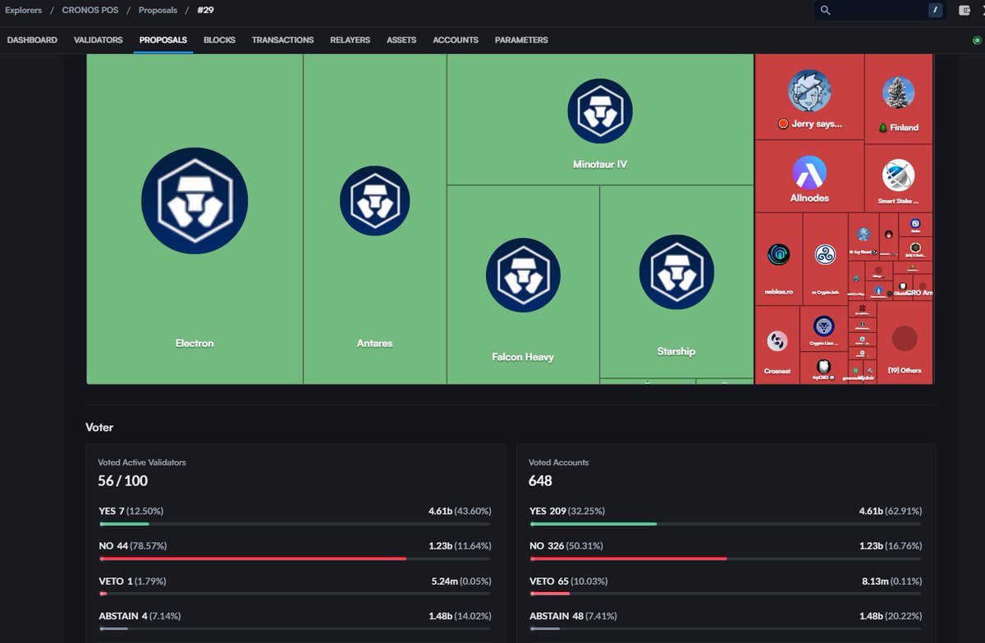This screenshot has height=643, width=985.
Task: Open the wallet icon in header
Action: (x=964, y=10)
